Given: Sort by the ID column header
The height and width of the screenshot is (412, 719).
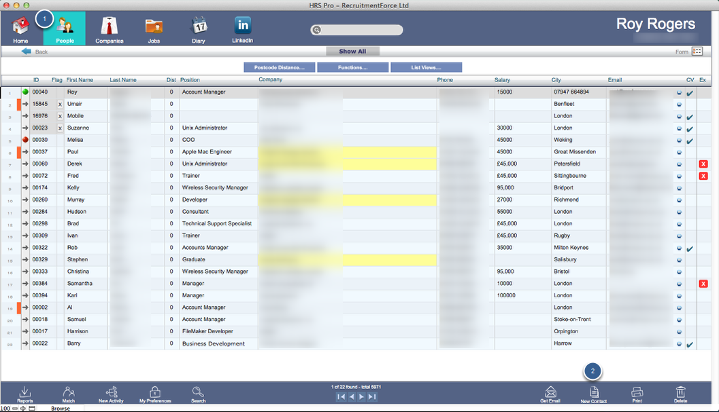Looking at the screenshot, I should (36, 79).
